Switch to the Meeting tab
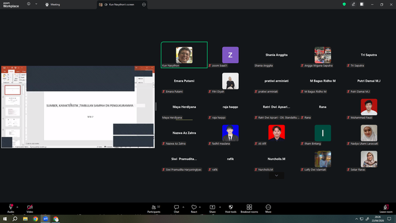This screenshot has width=396, height=223. tap(53, 4)
